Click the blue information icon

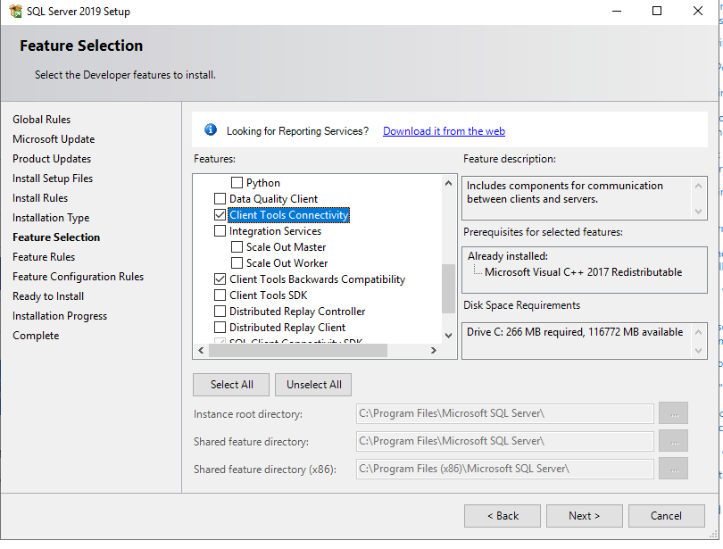(x=211, y=130)
